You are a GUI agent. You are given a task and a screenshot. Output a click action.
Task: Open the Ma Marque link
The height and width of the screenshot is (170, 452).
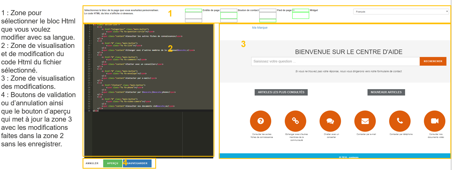click(260, 28)
